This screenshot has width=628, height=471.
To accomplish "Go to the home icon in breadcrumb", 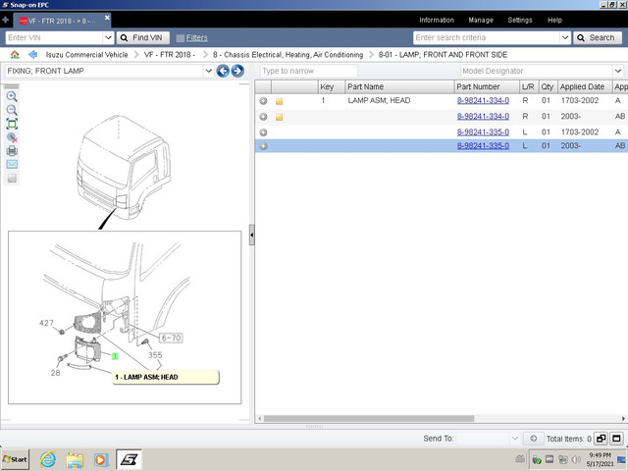I will pos(15,54).
